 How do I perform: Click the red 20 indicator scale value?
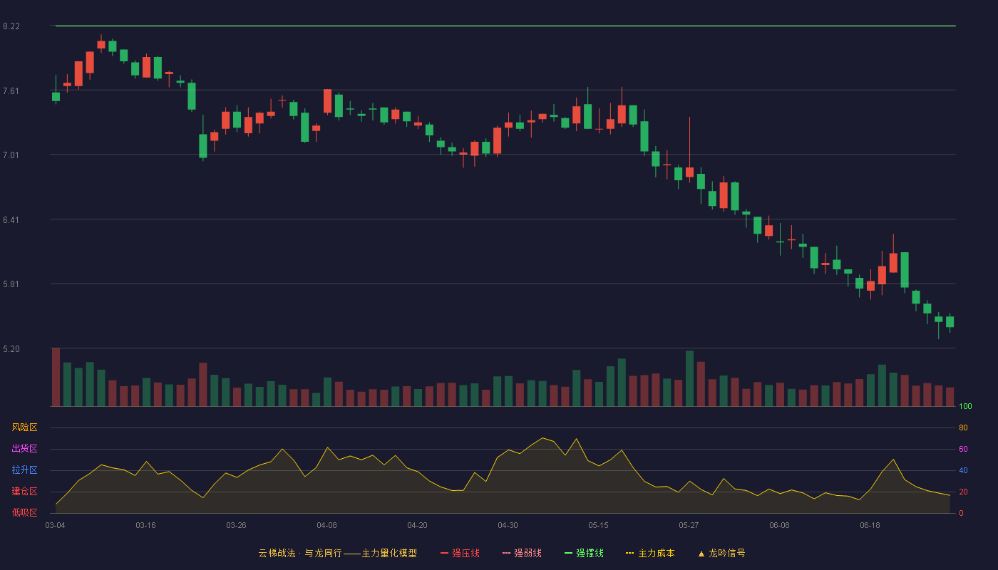[963, 492]
